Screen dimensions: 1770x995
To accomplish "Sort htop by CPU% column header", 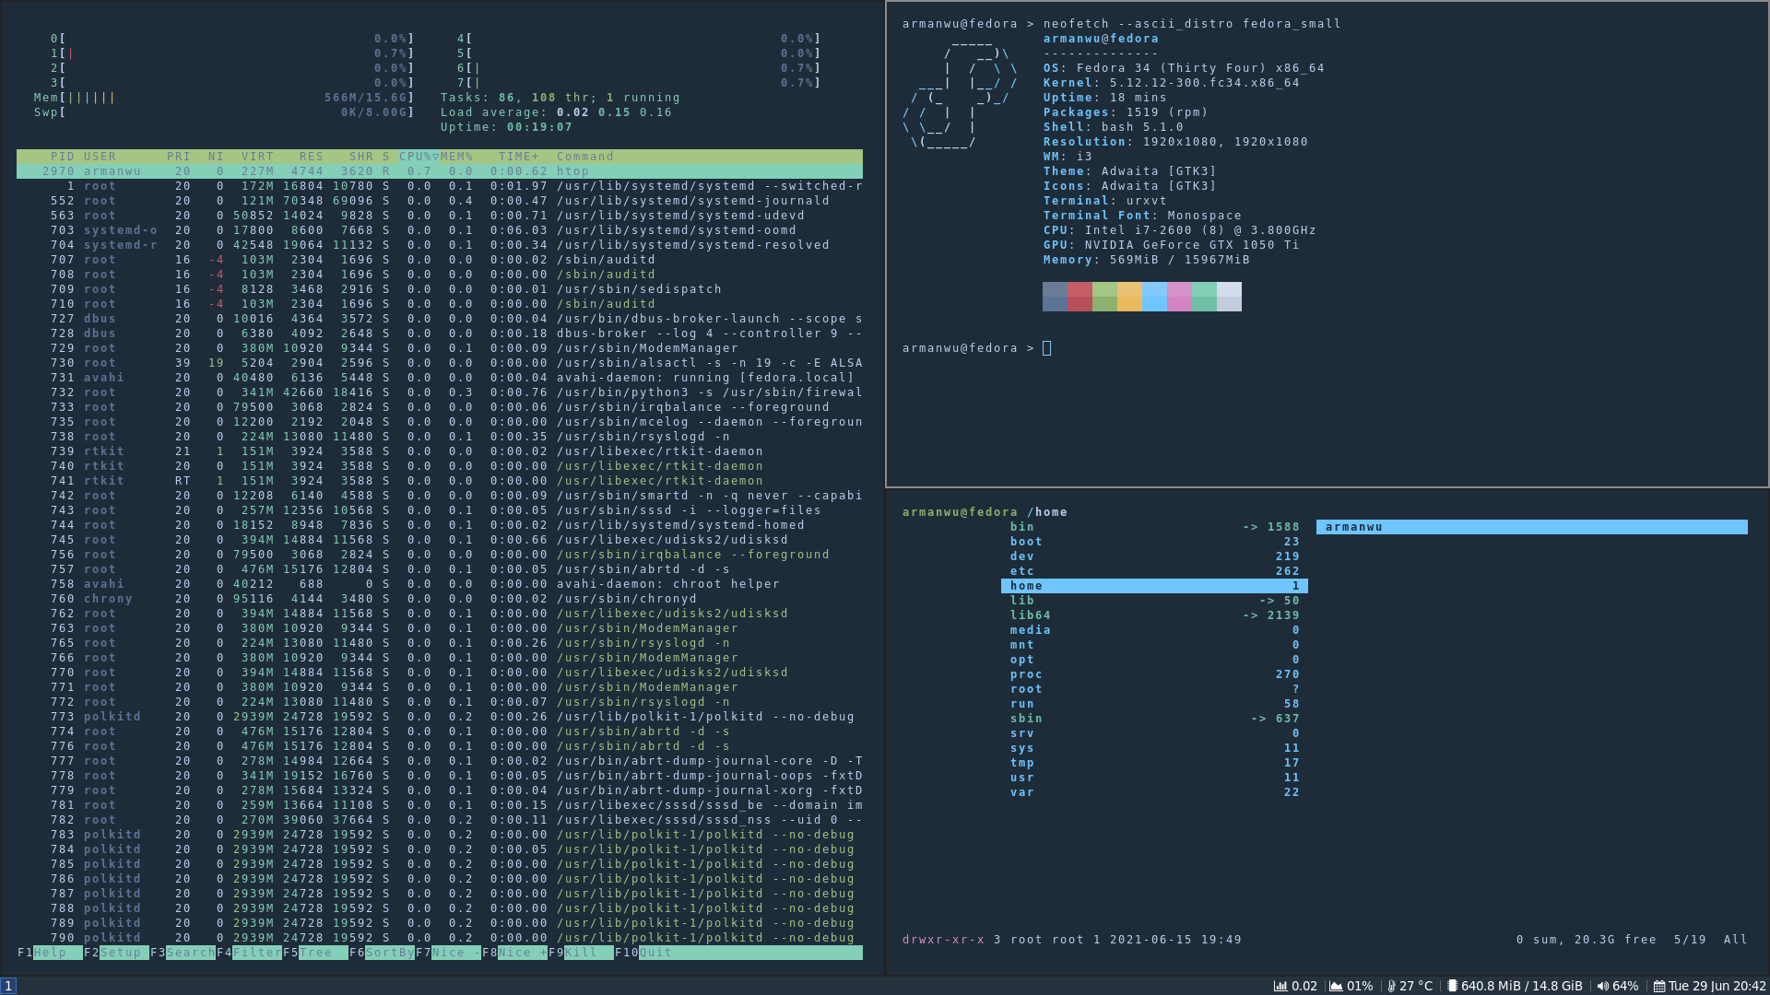I will 419,157.
